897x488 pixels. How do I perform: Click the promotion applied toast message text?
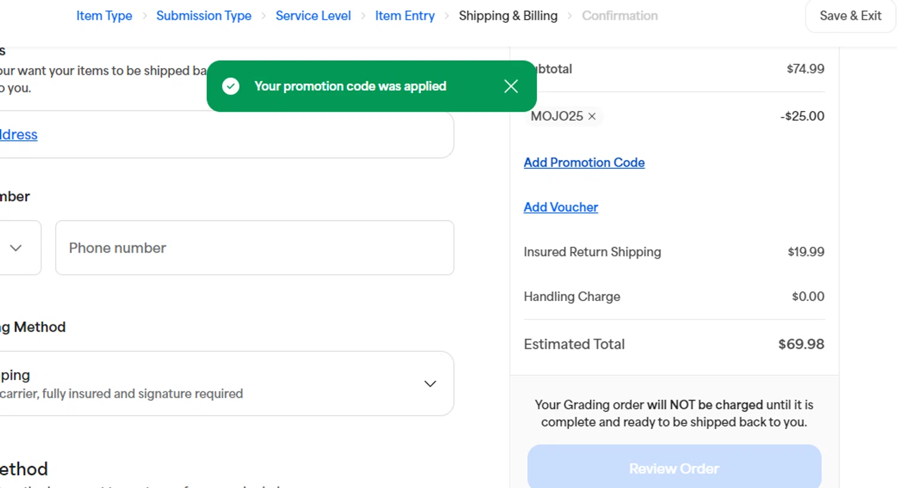350,86
